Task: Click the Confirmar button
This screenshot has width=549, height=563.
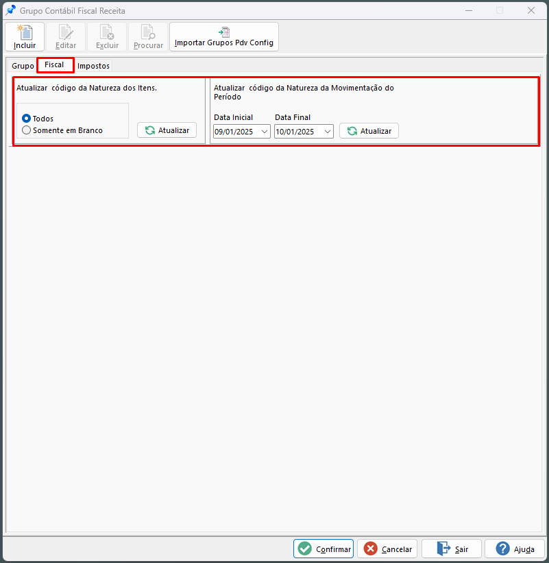Action: point(324,549)
